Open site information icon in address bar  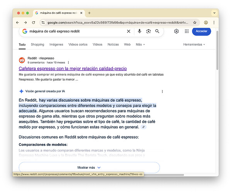tap(43, 22)
